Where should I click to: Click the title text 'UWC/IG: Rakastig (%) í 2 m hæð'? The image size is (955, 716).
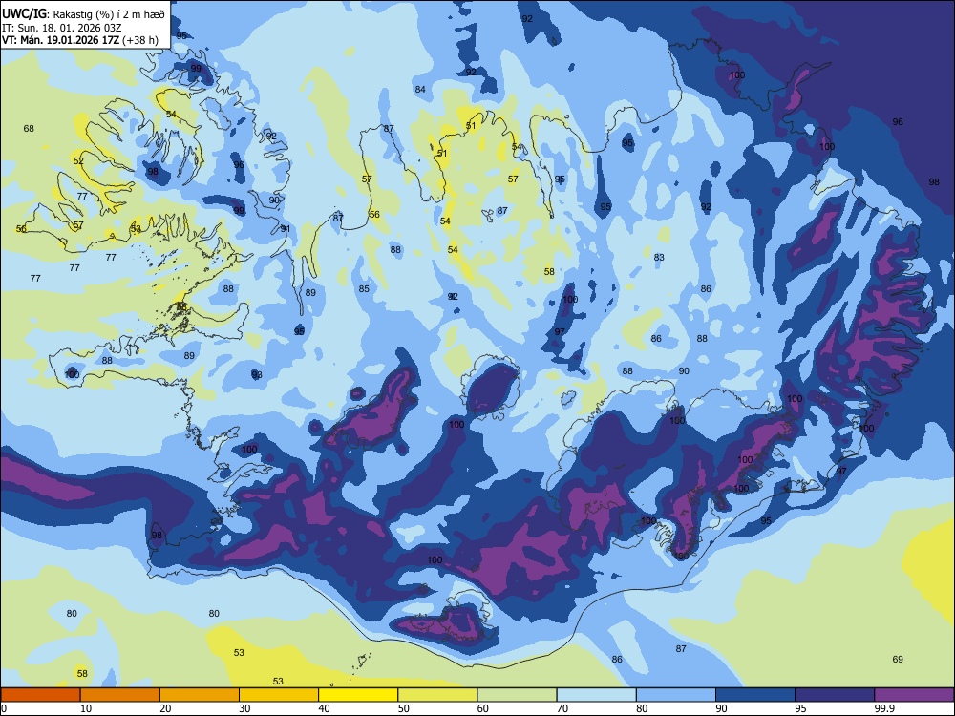tap(83, 13)
